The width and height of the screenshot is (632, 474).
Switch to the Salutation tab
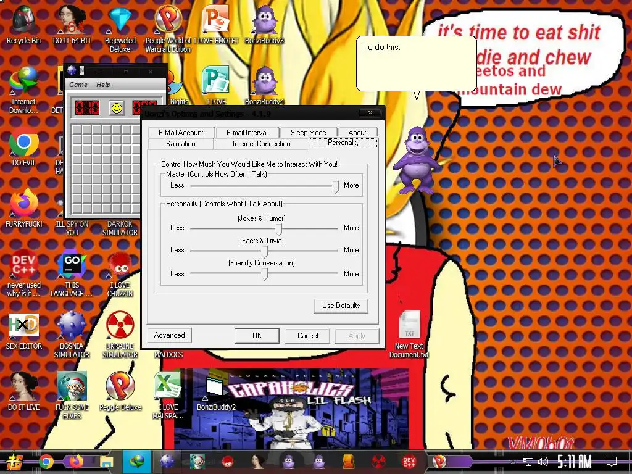click(x=181, y=144)
